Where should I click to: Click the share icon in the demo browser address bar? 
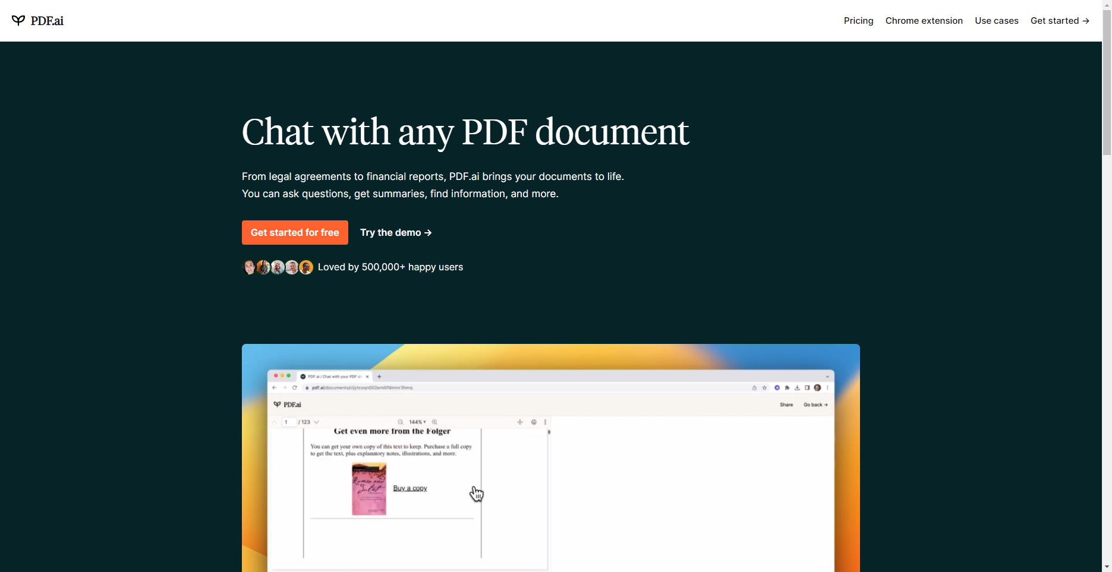tap(754, 388)
